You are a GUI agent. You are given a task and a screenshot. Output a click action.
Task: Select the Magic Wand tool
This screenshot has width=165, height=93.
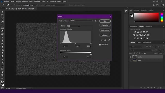pos(2,22)
